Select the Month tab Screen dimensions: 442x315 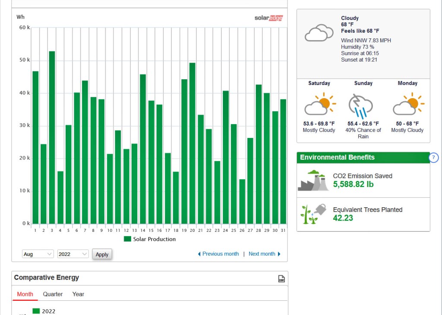point(25,294)
